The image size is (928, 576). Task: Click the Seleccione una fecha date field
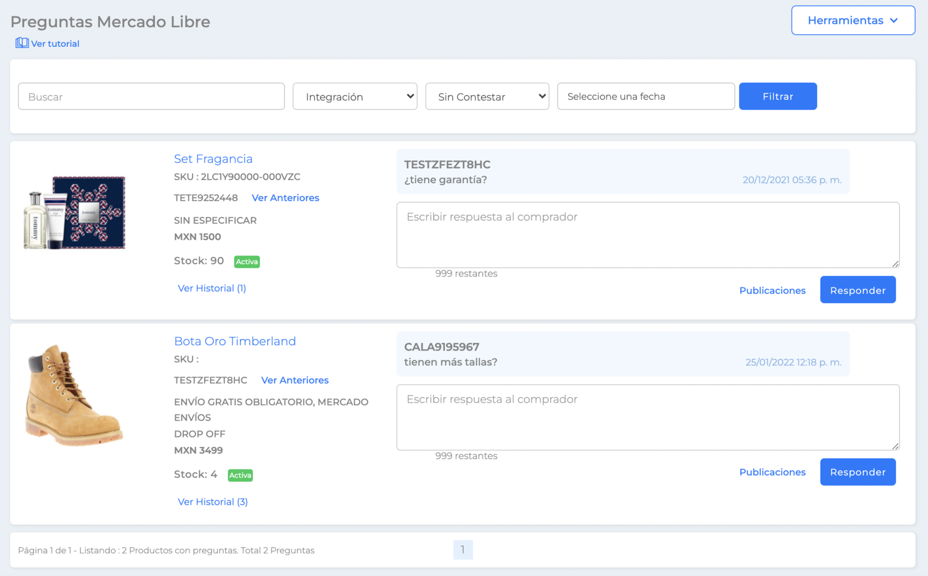[646, 96]
